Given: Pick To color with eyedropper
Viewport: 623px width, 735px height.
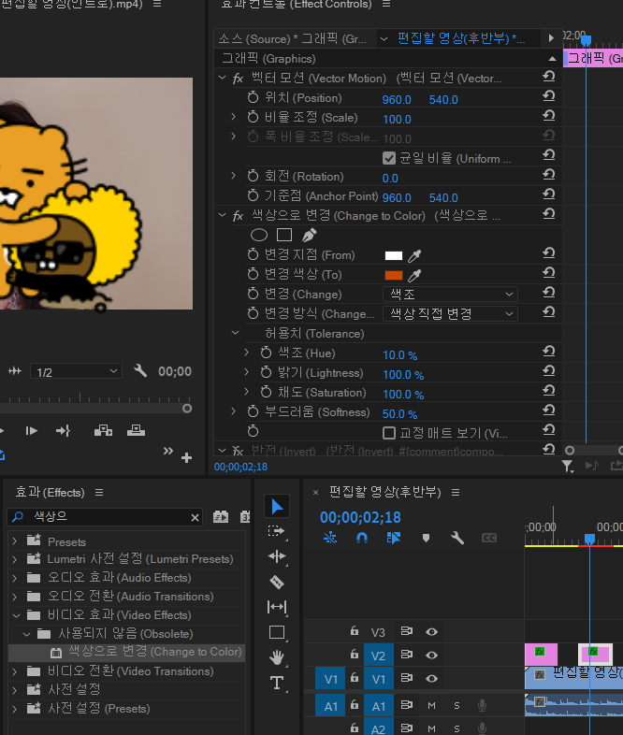Looking at the screenshot, I should tap(414, 275).
